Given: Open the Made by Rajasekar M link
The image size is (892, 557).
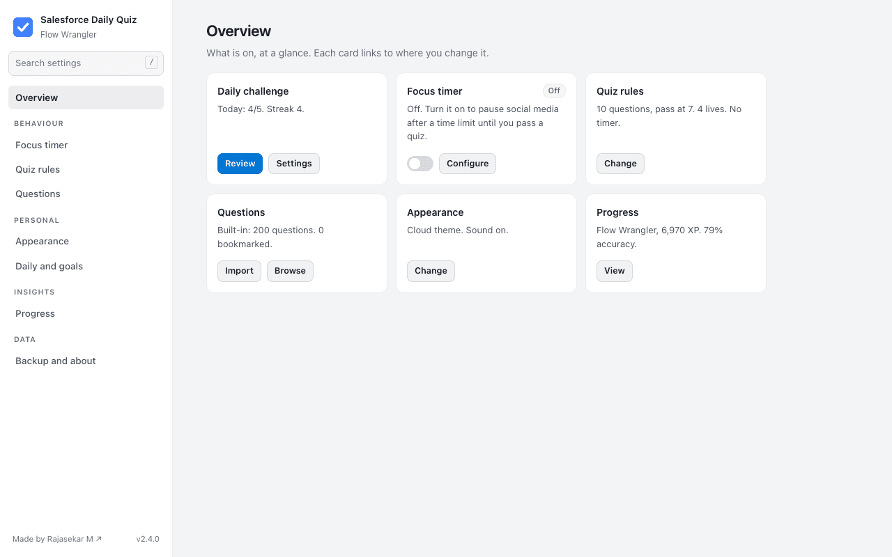Looking at the screenshot, I should click(x=57, y=539).
